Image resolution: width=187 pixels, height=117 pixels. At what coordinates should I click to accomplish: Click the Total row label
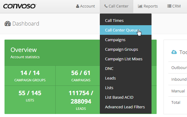point(176,102)
